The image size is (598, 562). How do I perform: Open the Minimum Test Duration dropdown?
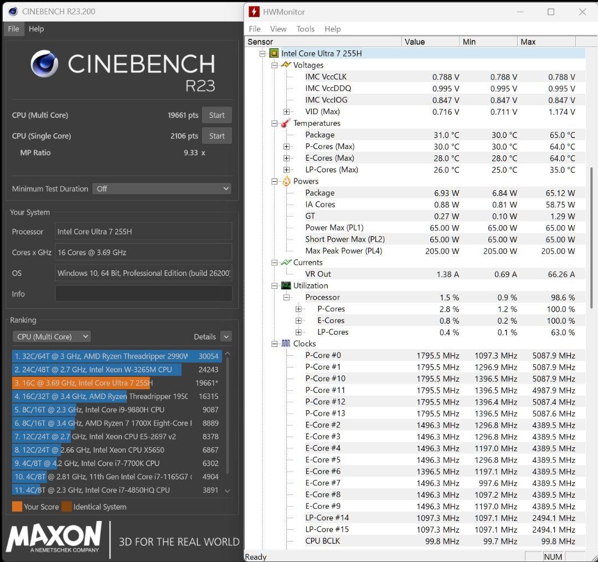pos(162,188)
